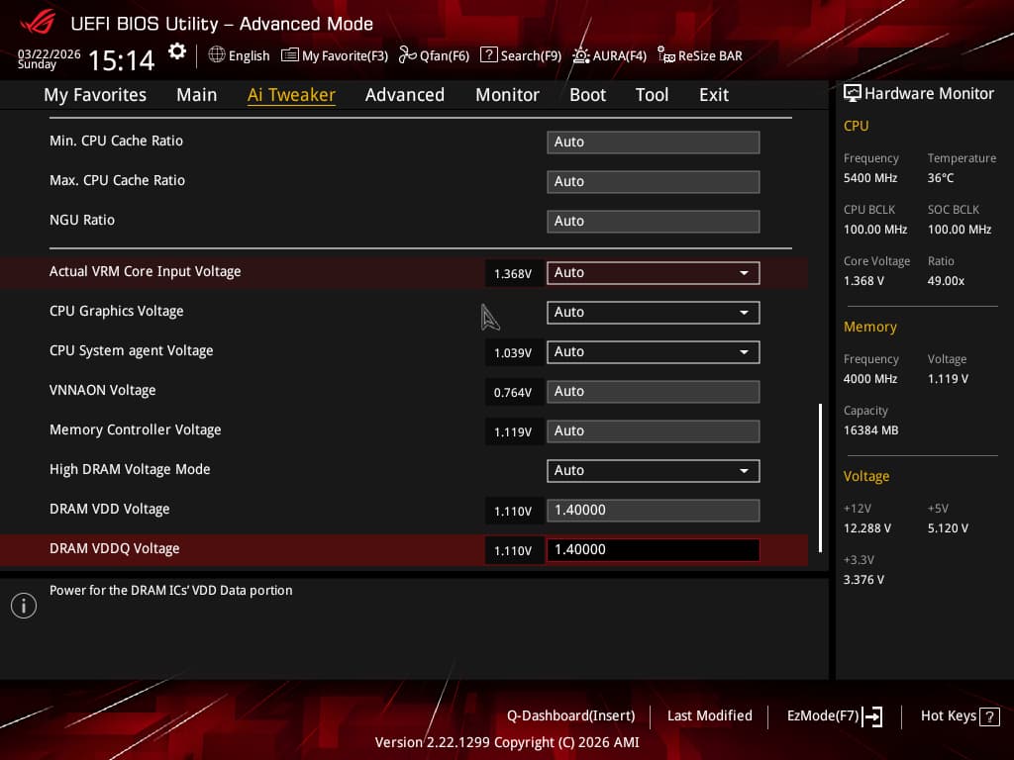Open settings gear next to the clock
The image size is (1014, 760).
click(x=176, y=51)
